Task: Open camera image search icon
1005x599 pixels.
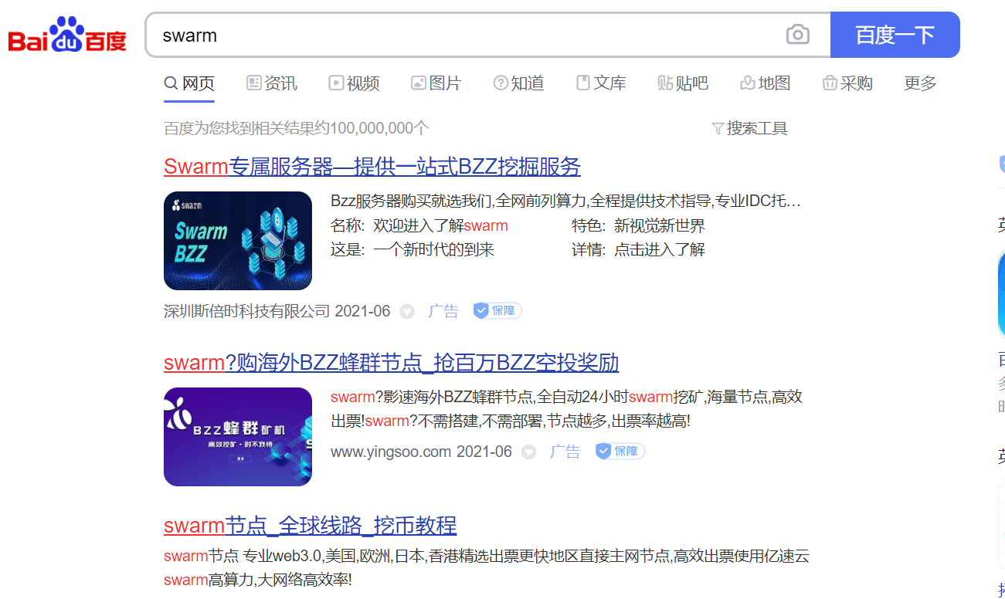Action: point(798,35)
